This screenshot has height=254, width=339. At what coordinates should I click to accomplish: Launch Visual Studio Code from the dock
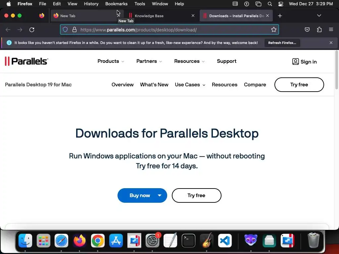tap(225, 240)
